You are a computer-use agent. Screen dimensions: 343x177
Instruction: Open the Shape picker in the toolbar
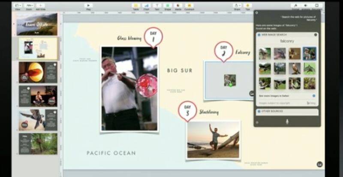click(168, 6)
